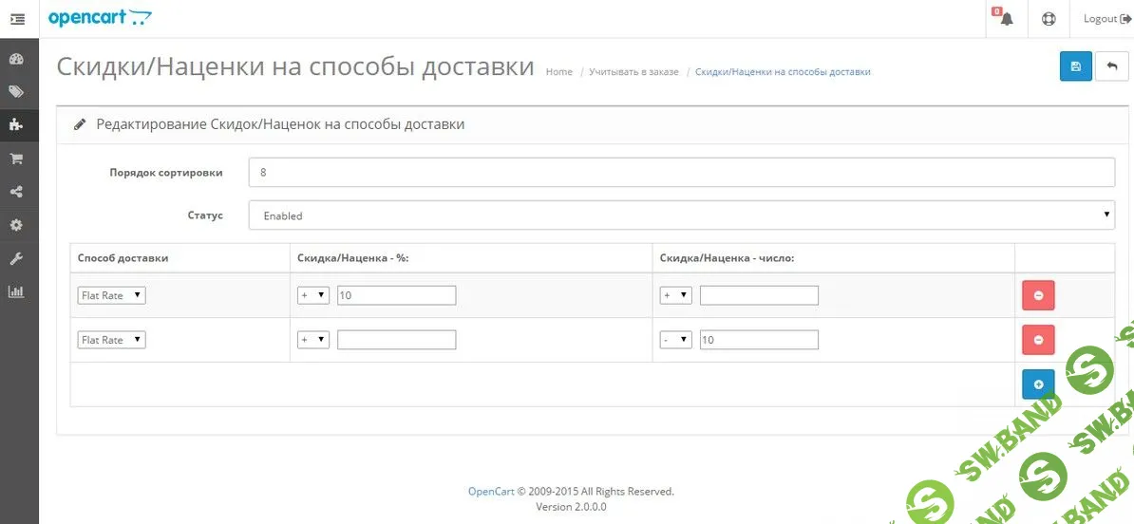Open the Marketing share sidebar icon
The image size is (1134, 524).
point(16,192)
